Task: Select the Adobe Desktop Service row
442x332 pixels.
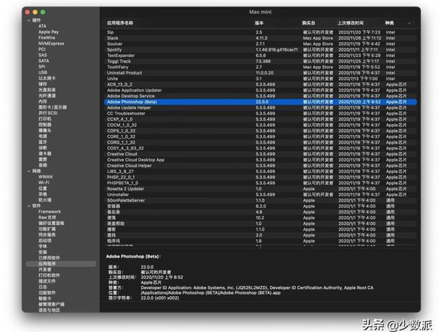Action: coord(261,96)
